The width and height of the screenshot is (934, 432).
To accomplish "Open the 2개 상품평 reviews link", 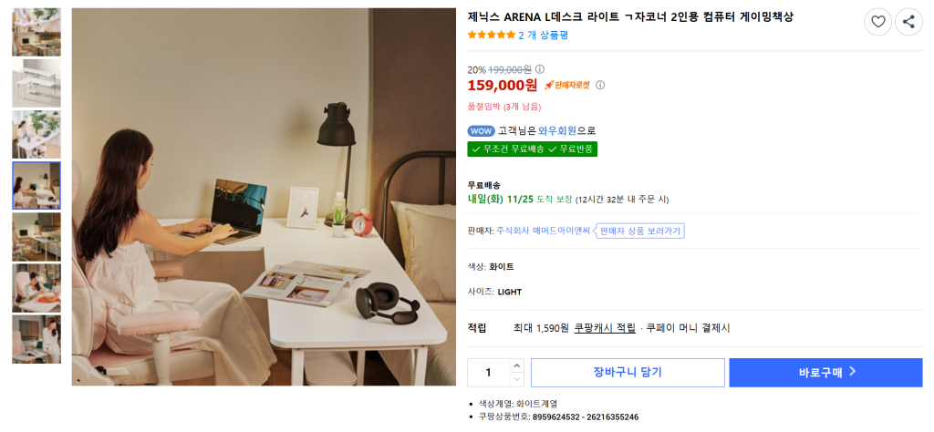I will click(543, 36).
